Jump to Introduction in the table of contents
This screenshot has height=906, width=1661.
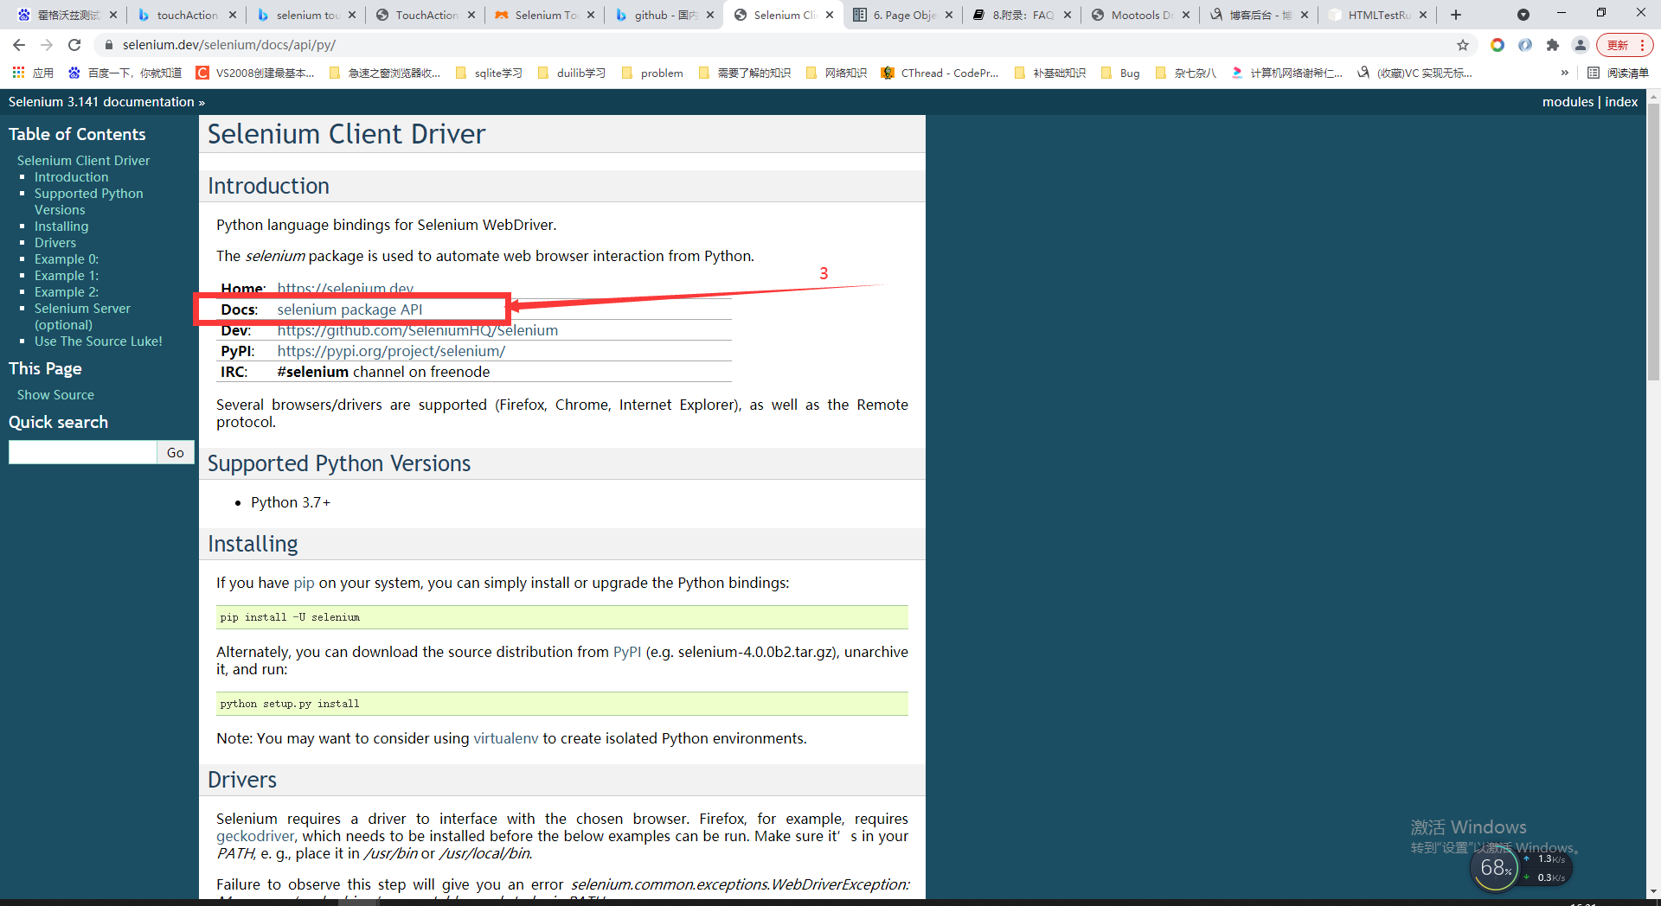tap(72, 177)
